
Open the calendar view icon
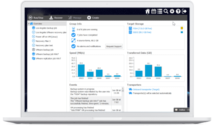click(154, 11)
